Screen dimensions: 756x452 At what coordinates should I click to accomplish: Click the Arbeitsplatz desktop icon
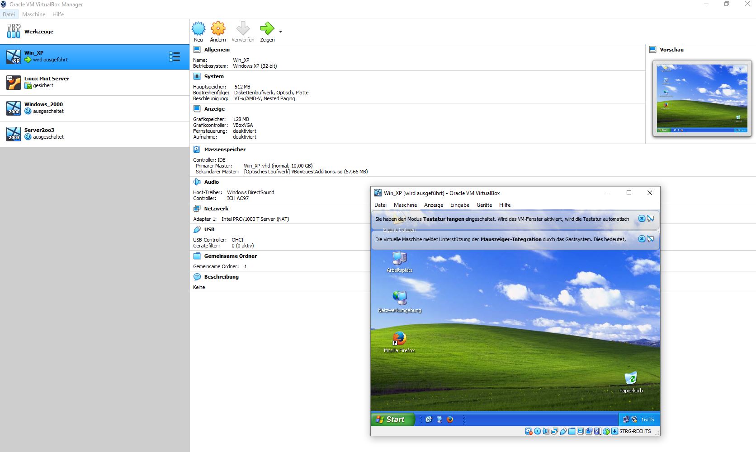[x=400, y=262]
